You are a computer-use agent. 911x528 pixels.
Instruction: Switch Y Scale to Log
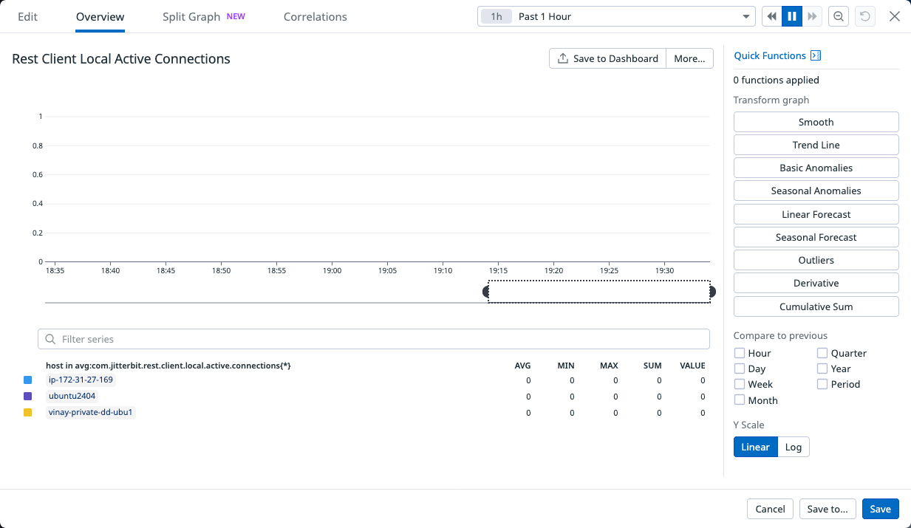(793, 447)
